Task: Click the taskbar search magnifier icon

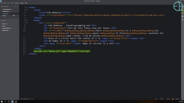Action: [x=5, y=102]
